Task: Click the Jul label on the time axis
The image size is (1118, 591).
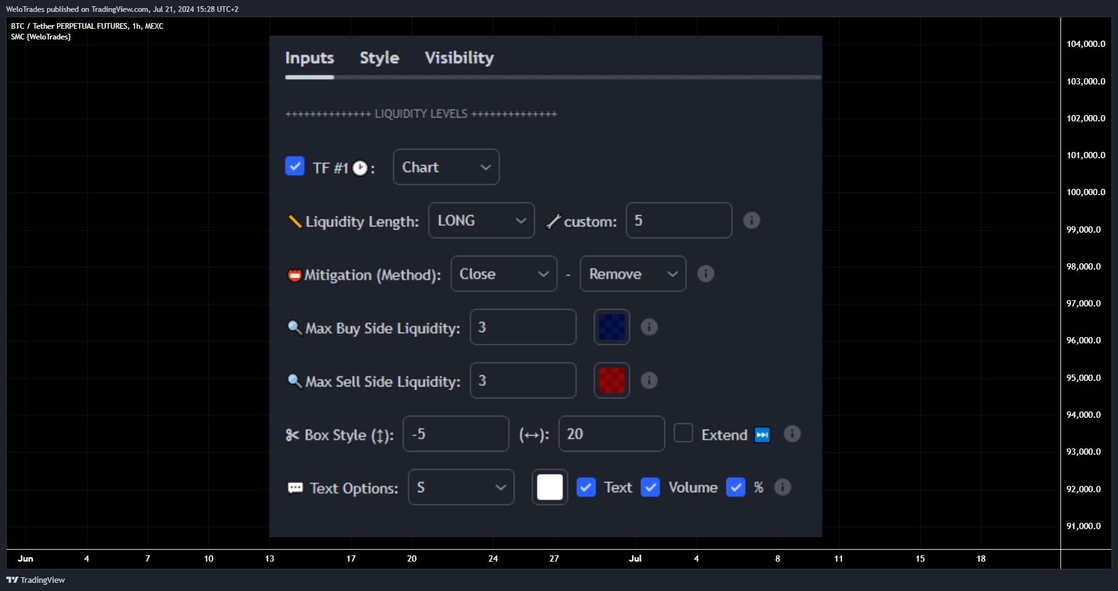Action: [x=635, y=558]
